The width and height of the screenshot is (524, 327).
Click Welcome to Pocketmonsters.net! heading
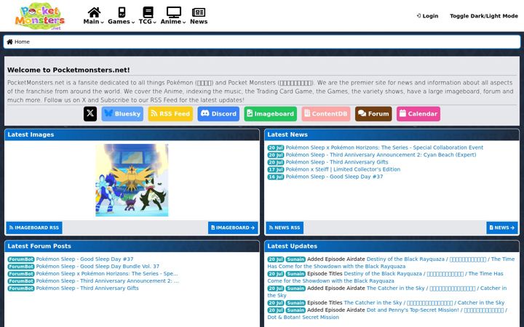[68, 70]
